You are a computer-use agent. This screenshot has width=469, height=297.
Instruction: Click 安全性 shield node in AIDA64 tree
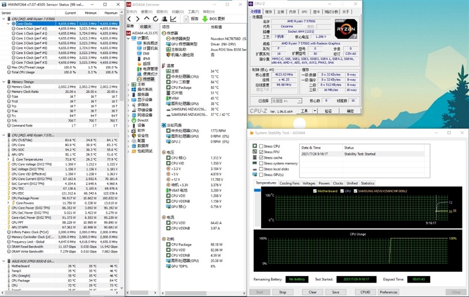pos(140,135)
